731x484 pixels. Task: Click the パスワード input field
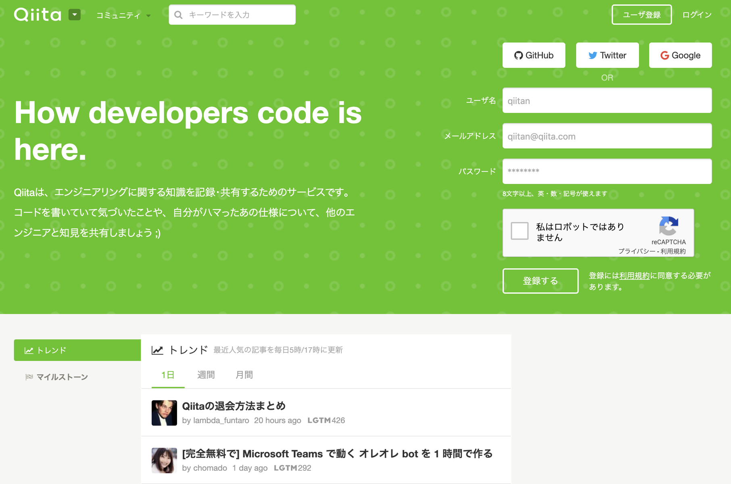607,171
